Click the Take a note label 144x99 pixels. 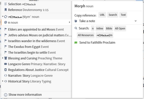[x=87, y=21]
